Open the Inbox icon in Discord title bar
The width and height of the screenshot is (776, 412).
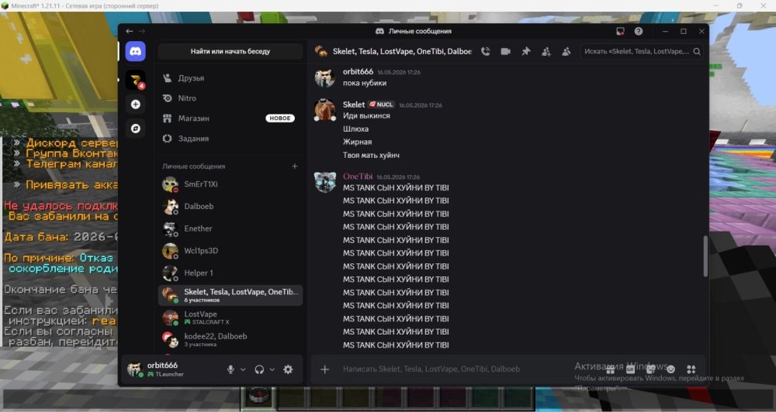(x=620, y=31)
